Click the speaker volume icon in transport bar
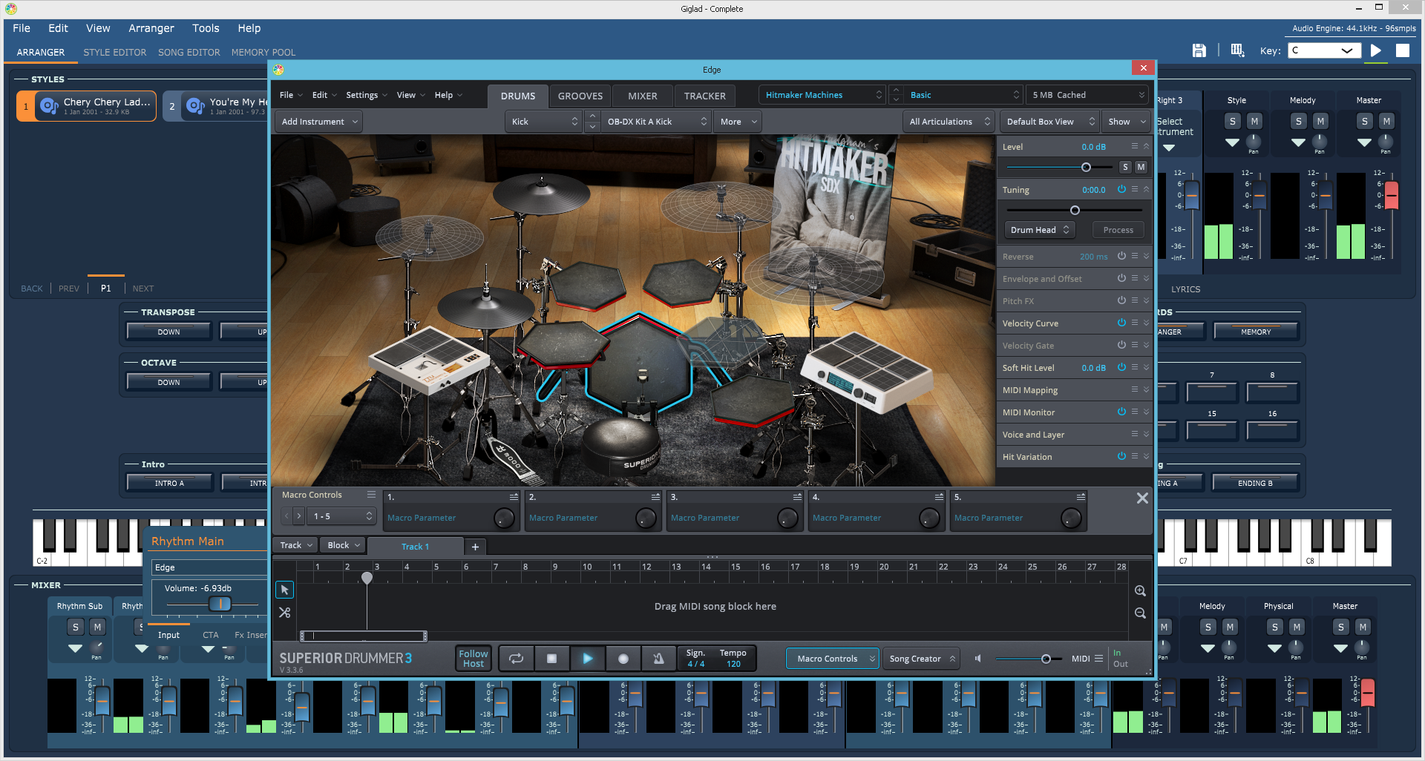Screen dimensions: 1425x761 (978, 659)
